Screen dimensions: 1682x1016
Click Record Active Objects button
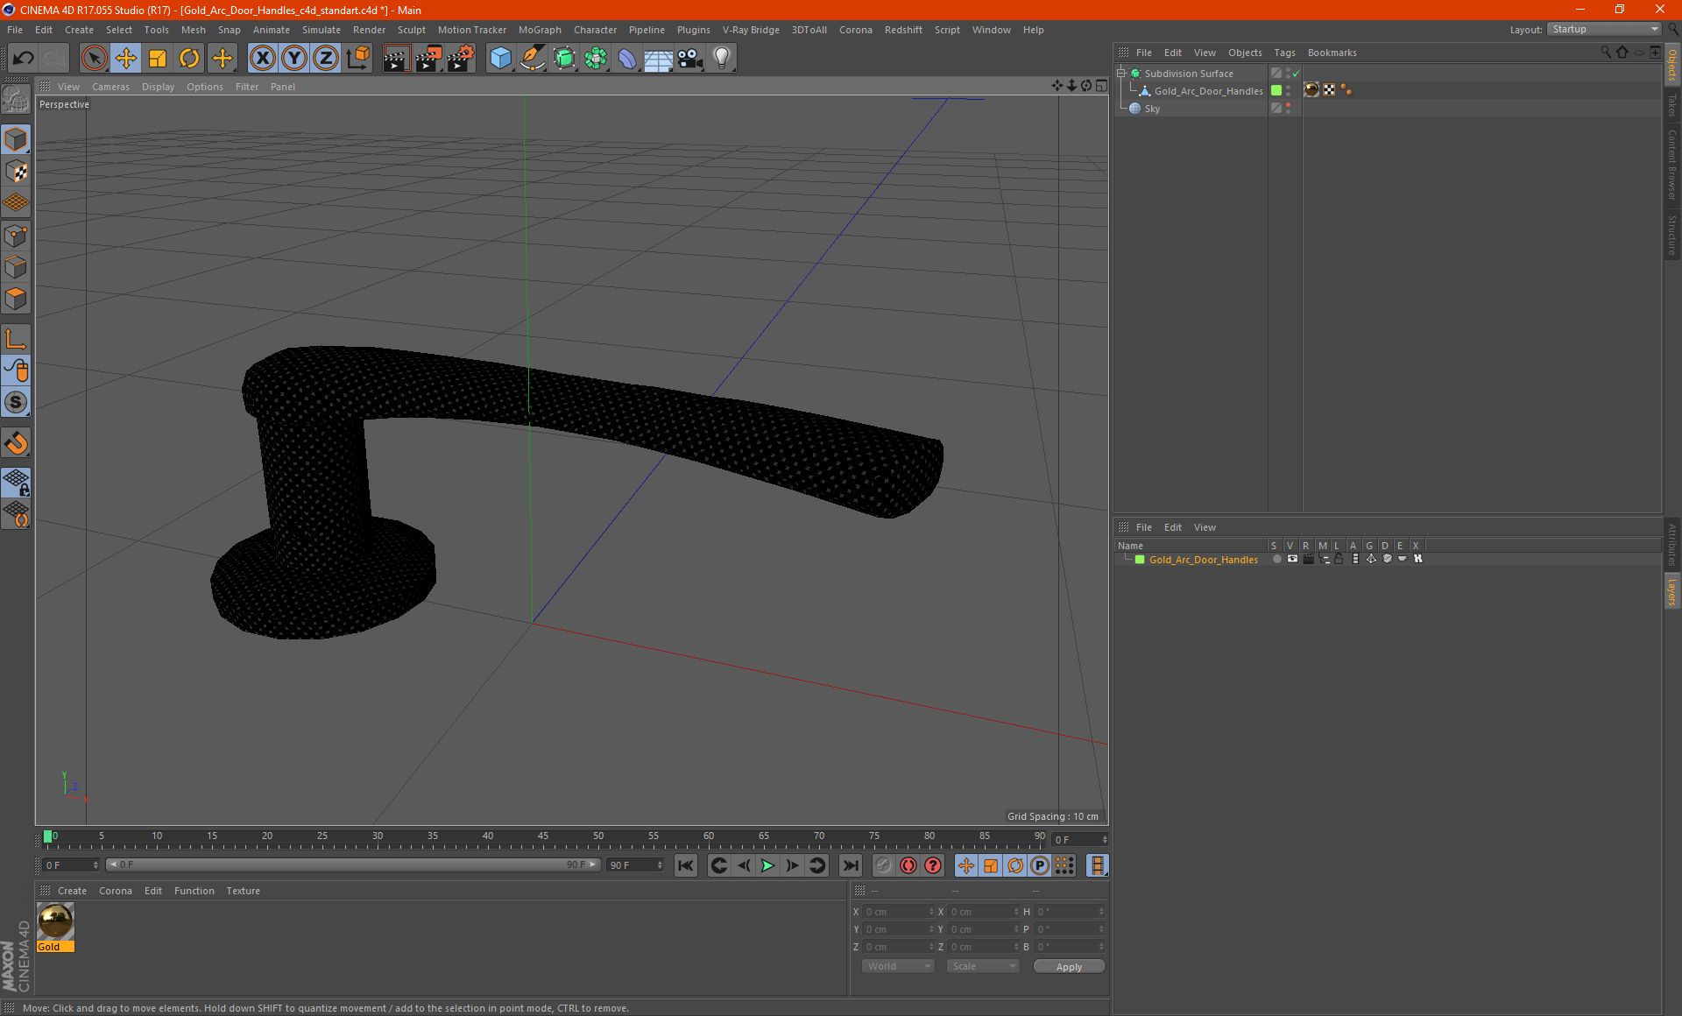[x=884, y=865]
